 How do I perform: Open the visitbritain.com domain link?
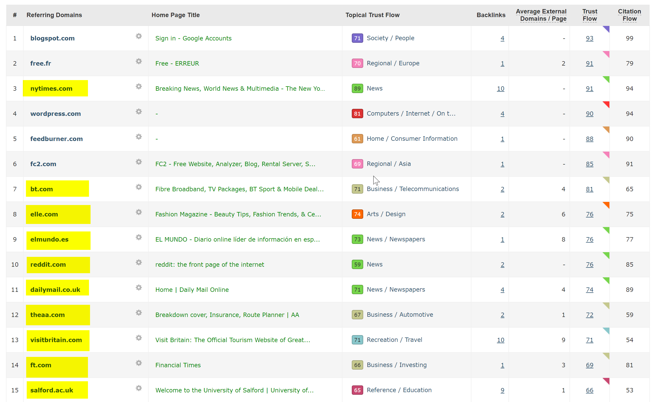56,340
